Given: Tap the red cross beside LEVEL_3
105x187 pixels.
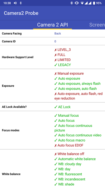Looking at the screenshot, I should tap(55, 50).
